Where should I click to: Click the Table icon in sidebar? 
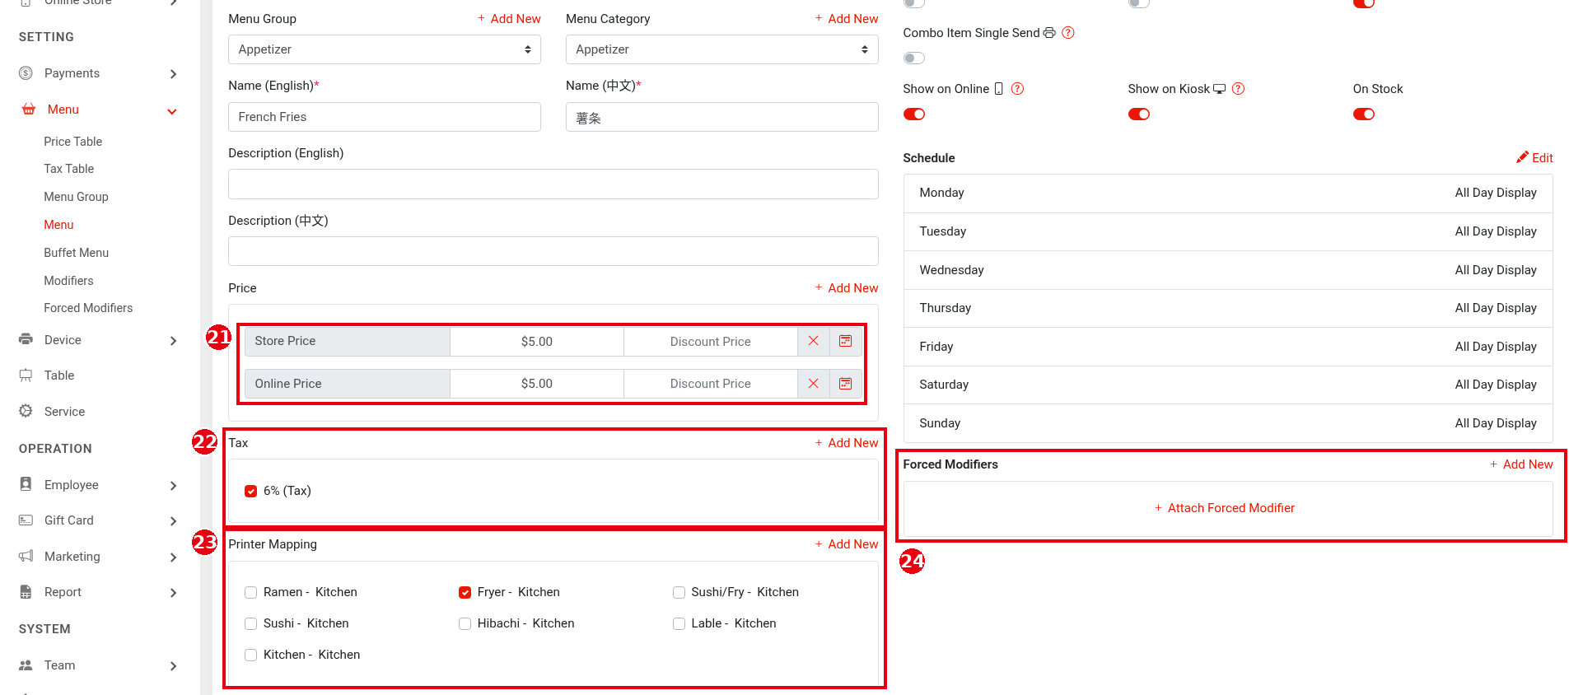[x=26, y=375]
